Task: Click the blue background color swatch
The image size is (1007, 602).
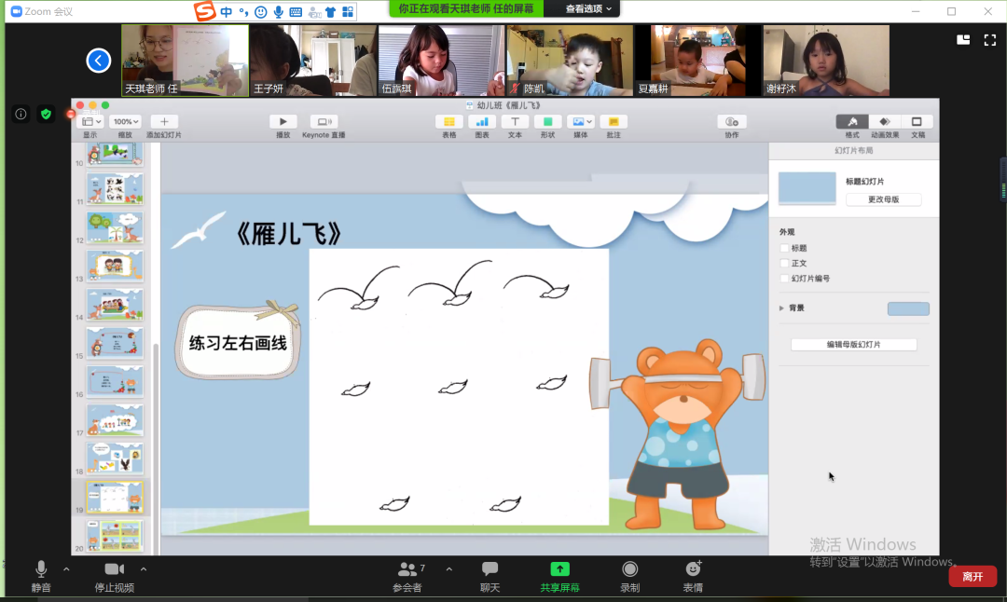Action: 908,308
